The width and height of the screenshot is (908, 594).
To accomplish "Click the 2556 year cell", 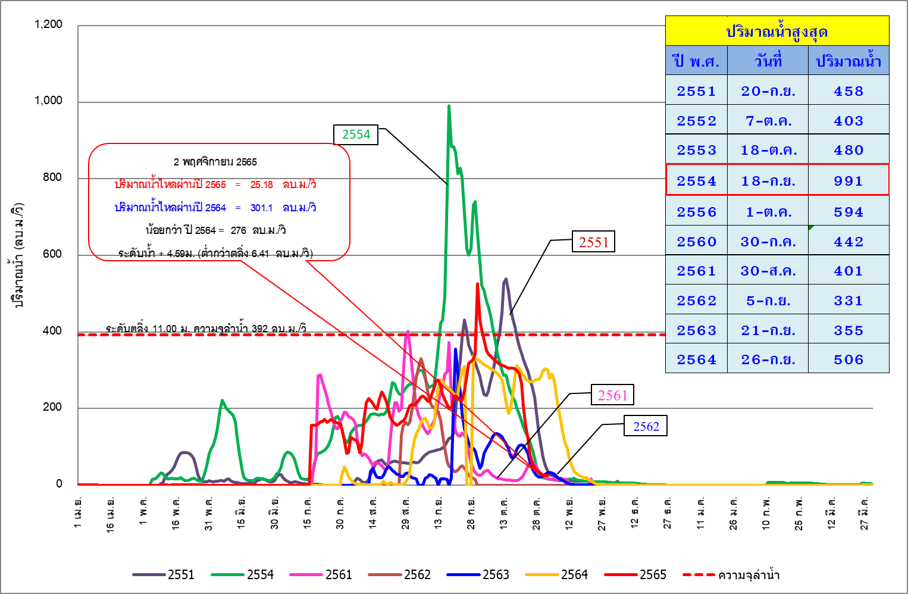I will 696,211.
